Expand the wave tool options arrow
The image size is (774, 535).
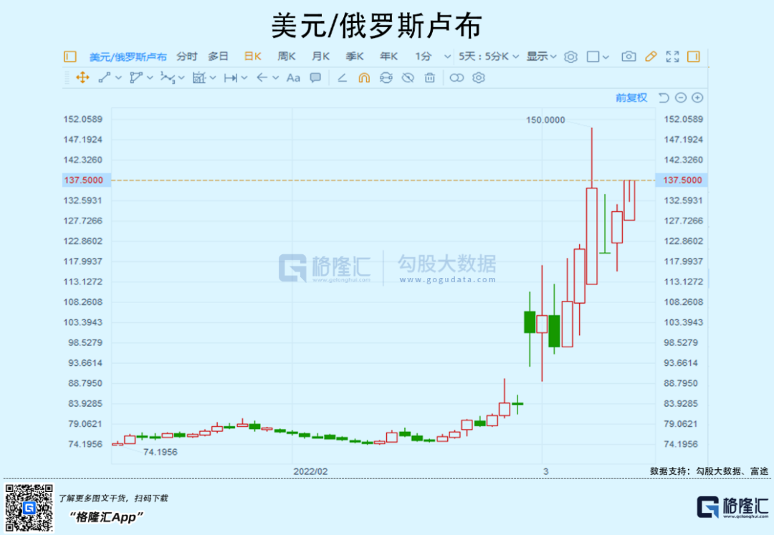click(181, 78)
